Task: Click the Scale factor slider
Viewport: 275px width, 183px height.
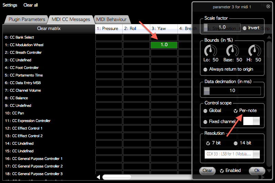Action: (x=222, y=28)
